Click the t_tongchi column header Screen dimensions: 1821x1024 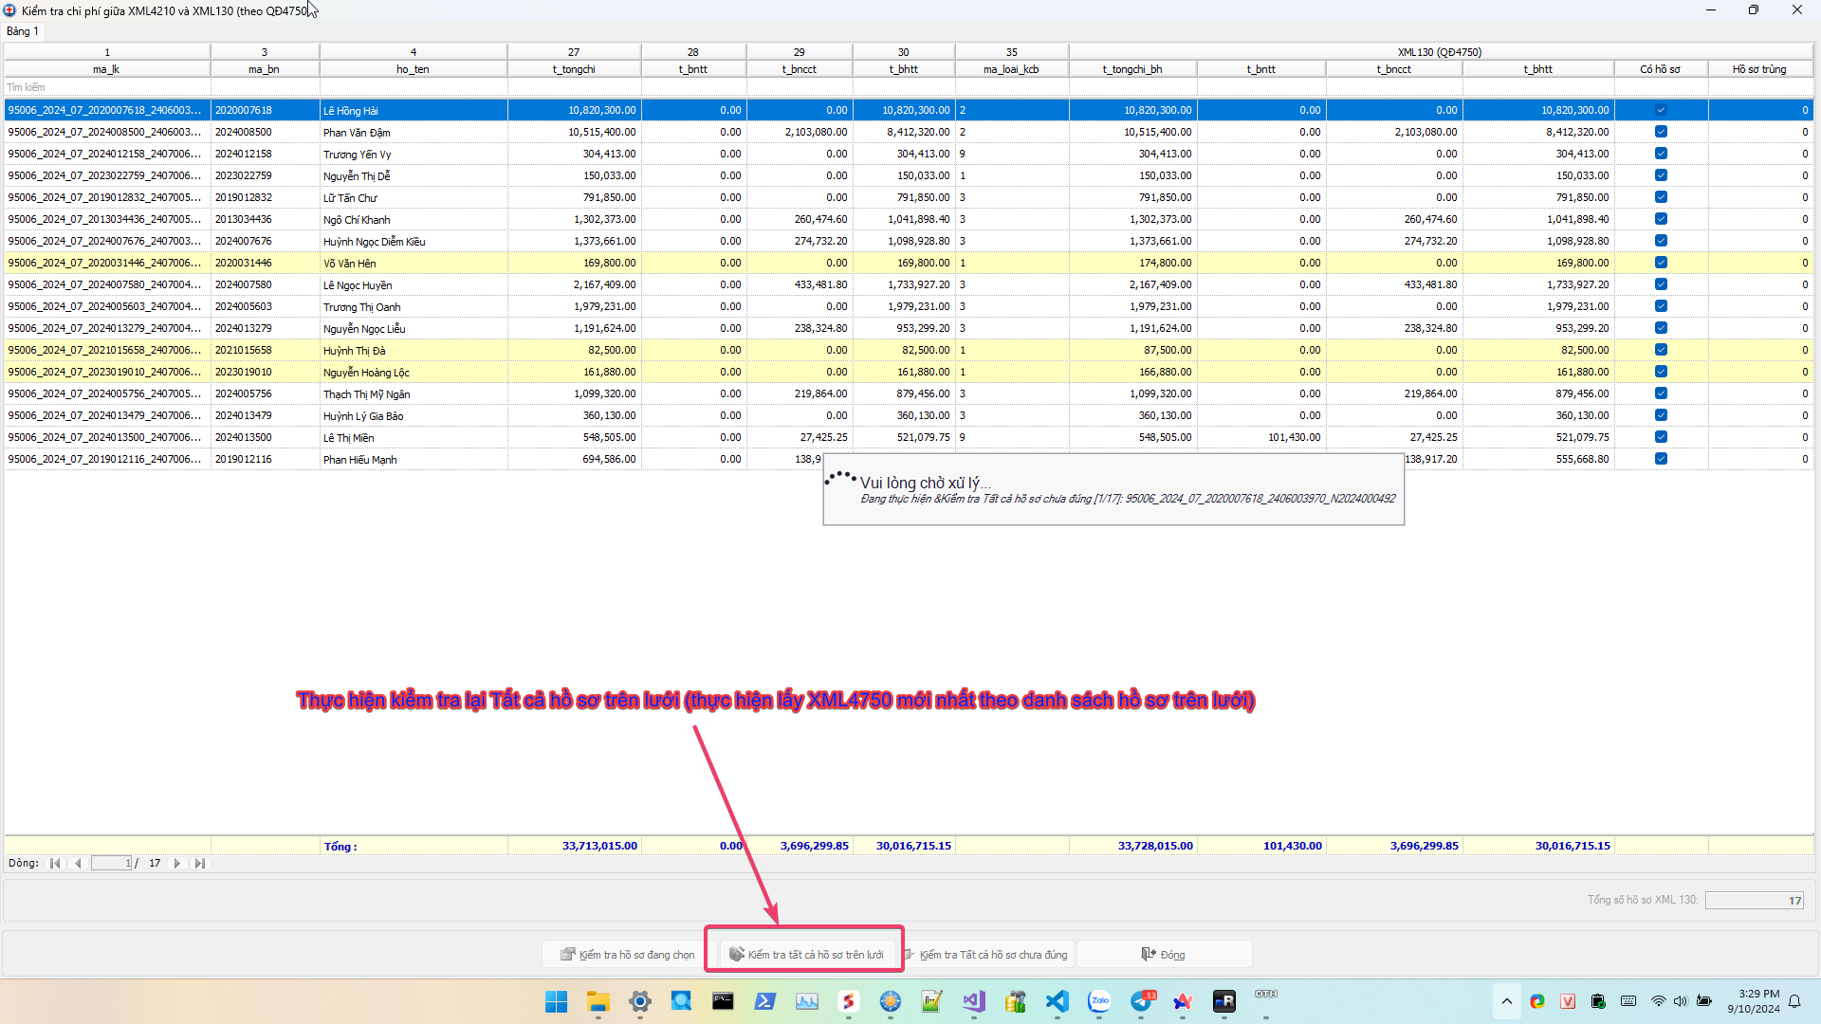click(x=574, y=69)
